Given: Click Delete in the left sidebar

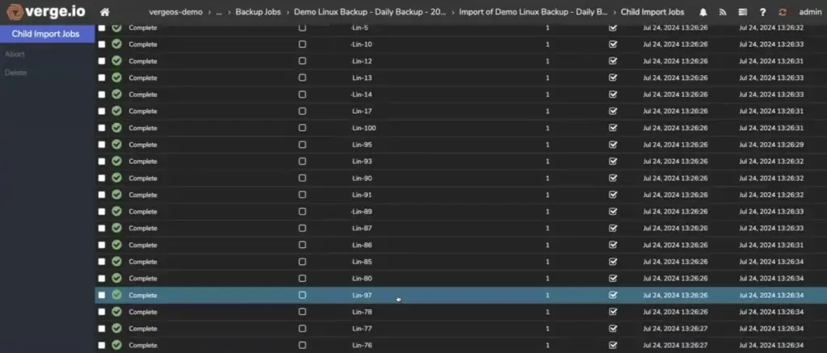Looking at the screenshot, I should [15, 73].
